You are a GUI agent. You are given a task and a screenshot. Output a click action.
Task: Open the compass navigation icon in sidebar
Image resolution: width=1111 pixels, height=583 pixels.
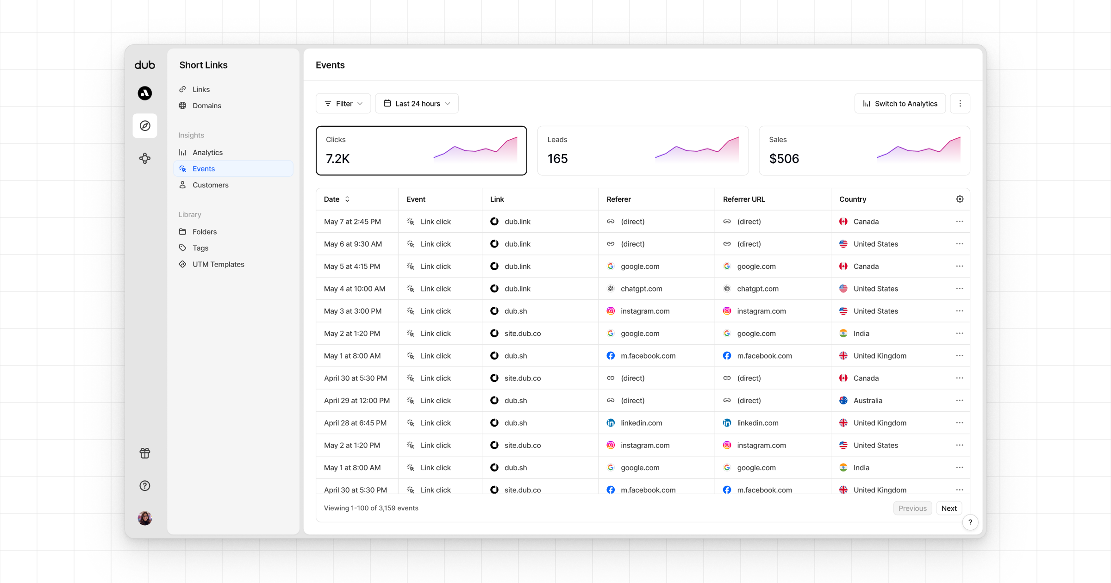(144, 125)
